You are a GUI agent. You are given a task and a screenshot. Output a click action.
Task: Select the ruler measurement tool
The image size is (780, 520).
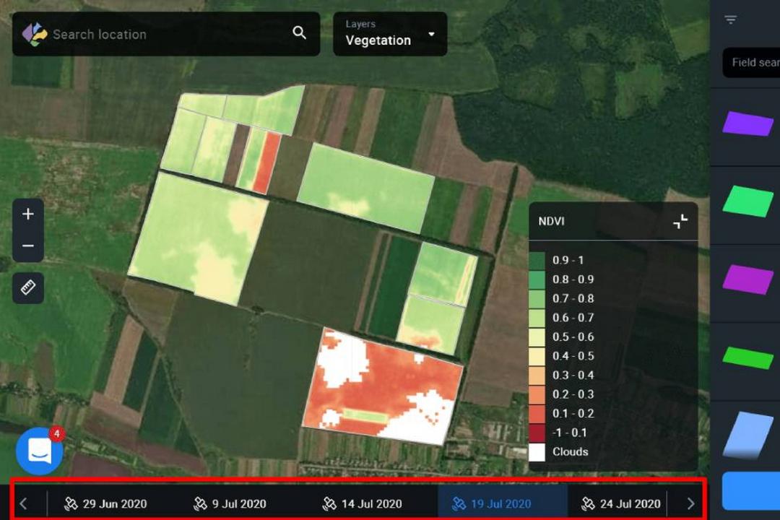point(28,287)
